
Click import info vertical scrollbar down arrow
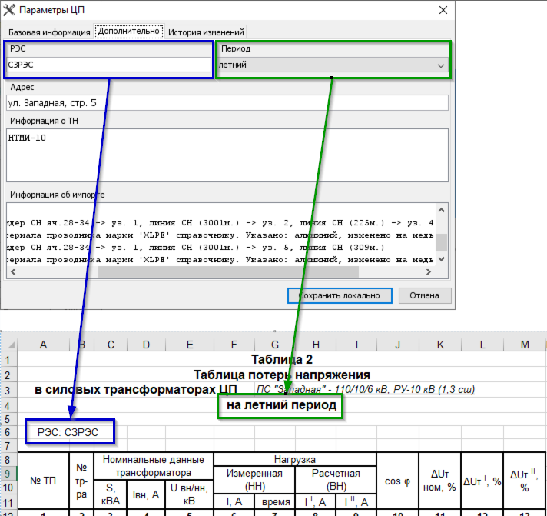(441, 259)
